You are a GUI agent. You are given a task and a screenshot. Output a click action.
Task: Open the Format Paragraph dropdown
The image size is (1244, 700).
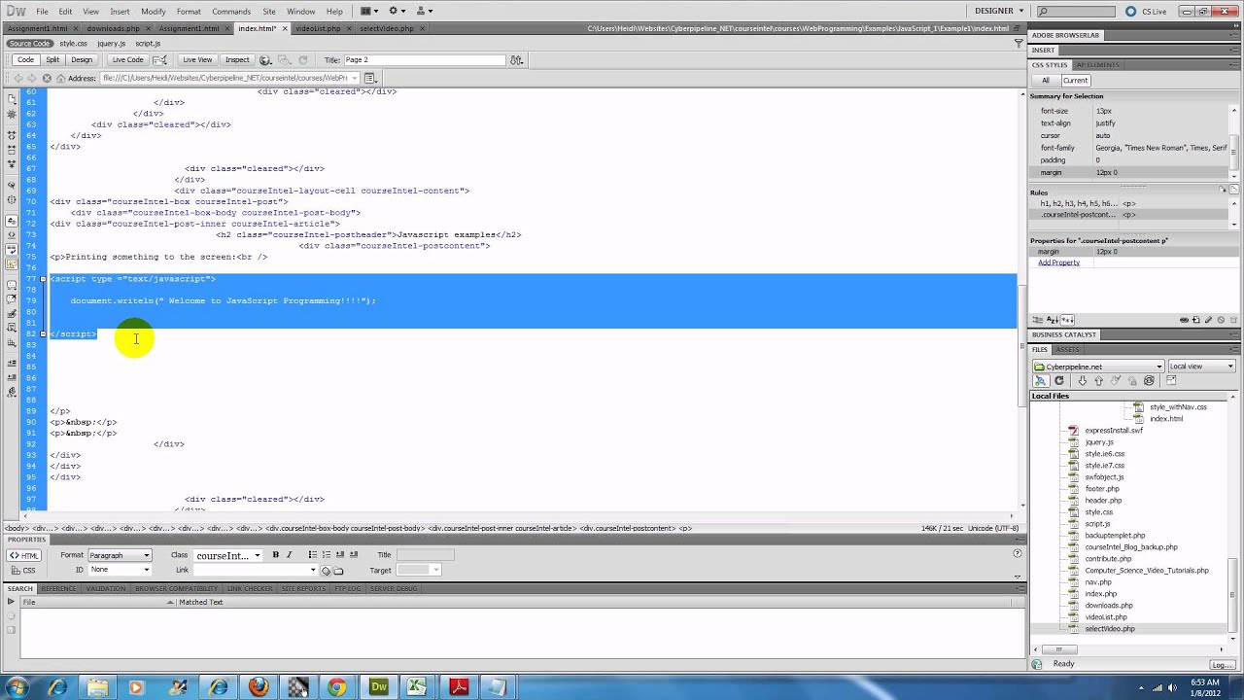click(x=120, y=555)
